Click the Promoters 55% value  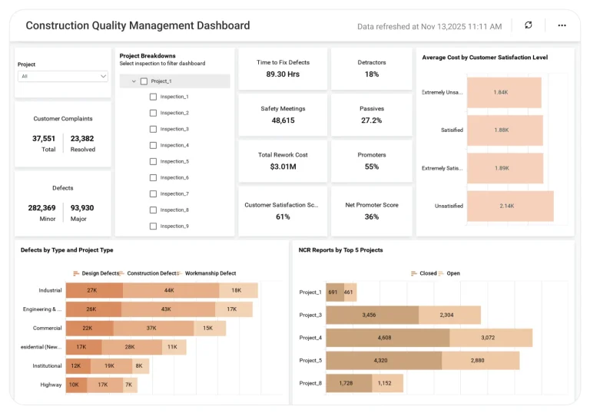coord(371,167)
